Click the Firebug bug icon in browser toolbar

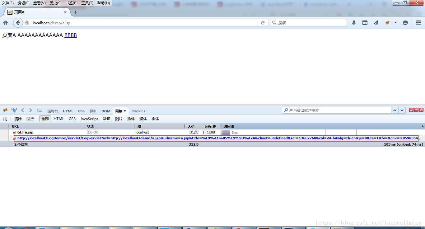[x=387, y=23]
